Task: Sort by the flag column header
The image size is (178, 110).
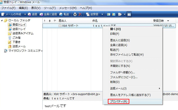Action: click(x=55, y=21)
